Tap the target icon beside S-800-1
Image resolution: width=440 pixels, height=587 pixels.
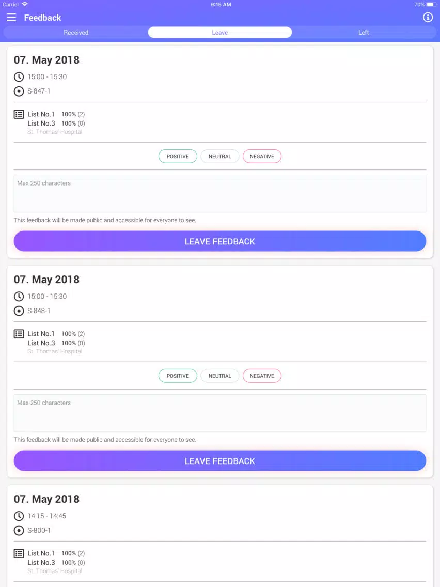(x=19, y=531)
